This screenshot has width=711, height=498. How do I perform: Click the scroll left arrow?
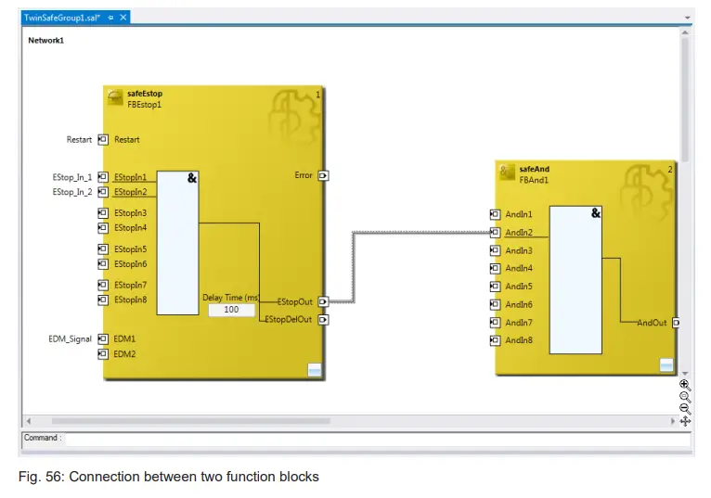[x=29, y=421]
